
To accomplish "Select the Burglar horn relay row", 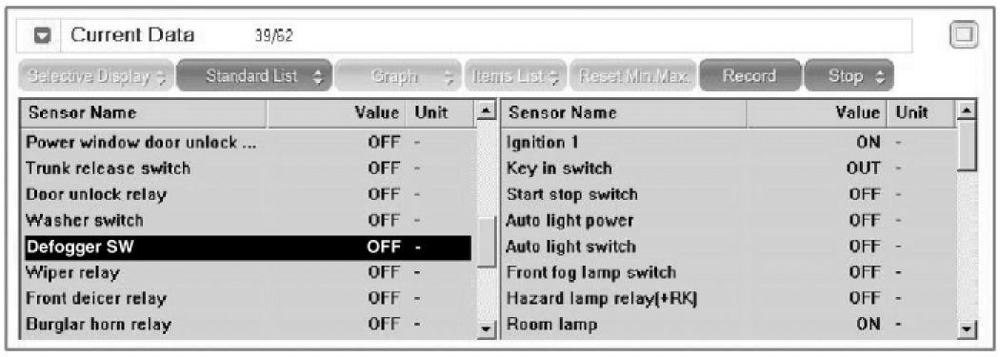I will (x=248, y=325).
